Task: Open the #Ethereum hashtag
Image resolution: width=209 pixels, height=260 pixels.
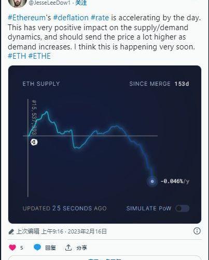Action: (27, 18)
